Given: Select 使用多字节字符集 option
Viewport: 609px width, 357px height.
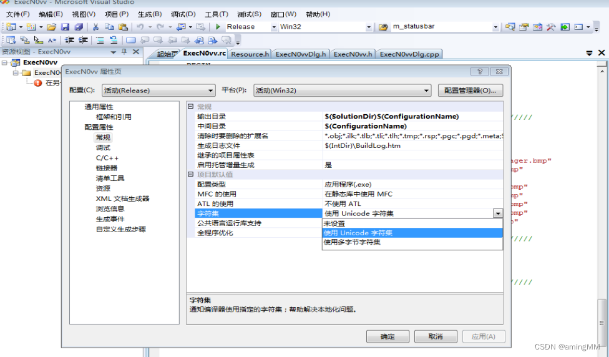Looking at the screenshot, I should (x=412, y=242).
